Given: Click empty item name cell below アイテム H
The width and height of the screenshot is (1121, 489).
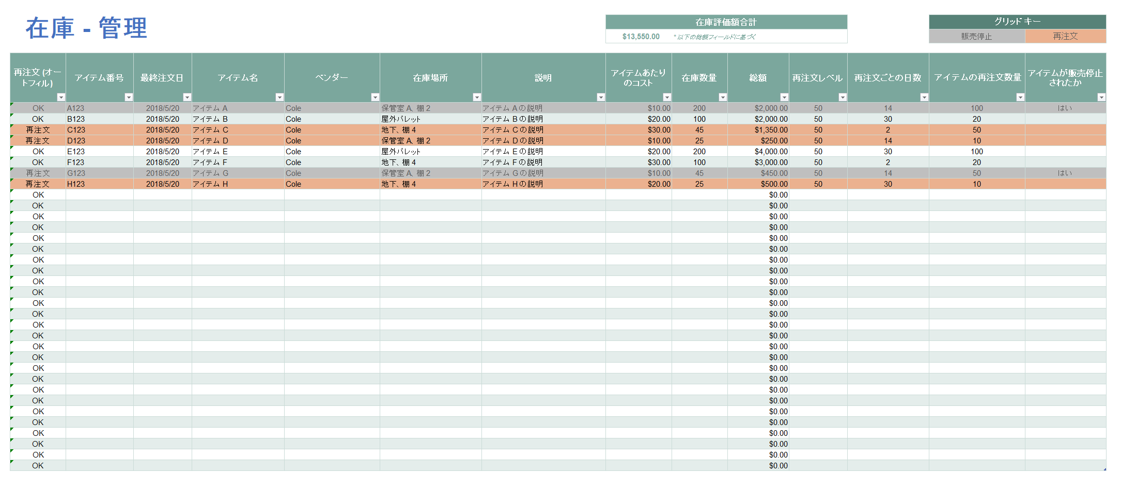Looking at the screenshot, I should click(238, 195).
